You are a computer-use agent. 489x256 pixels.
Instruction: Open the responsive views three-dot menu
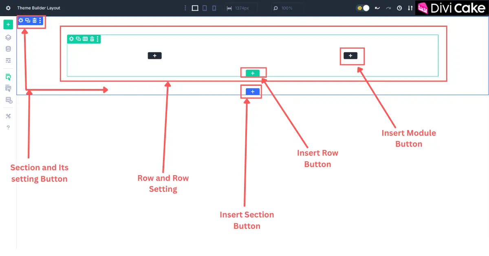pyautogui.click(x=185, y=8)
